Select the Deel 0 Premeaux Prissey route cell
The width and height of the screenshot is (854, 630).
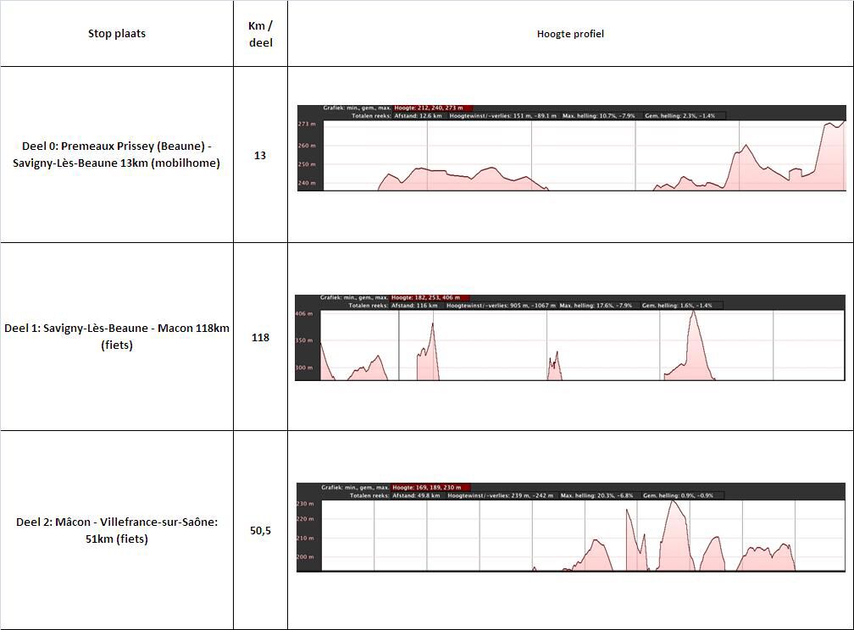[x=117, y=154]
